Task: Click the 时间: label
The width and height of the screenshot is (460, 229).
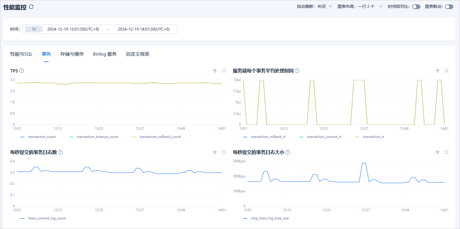Action: (15, 29)
